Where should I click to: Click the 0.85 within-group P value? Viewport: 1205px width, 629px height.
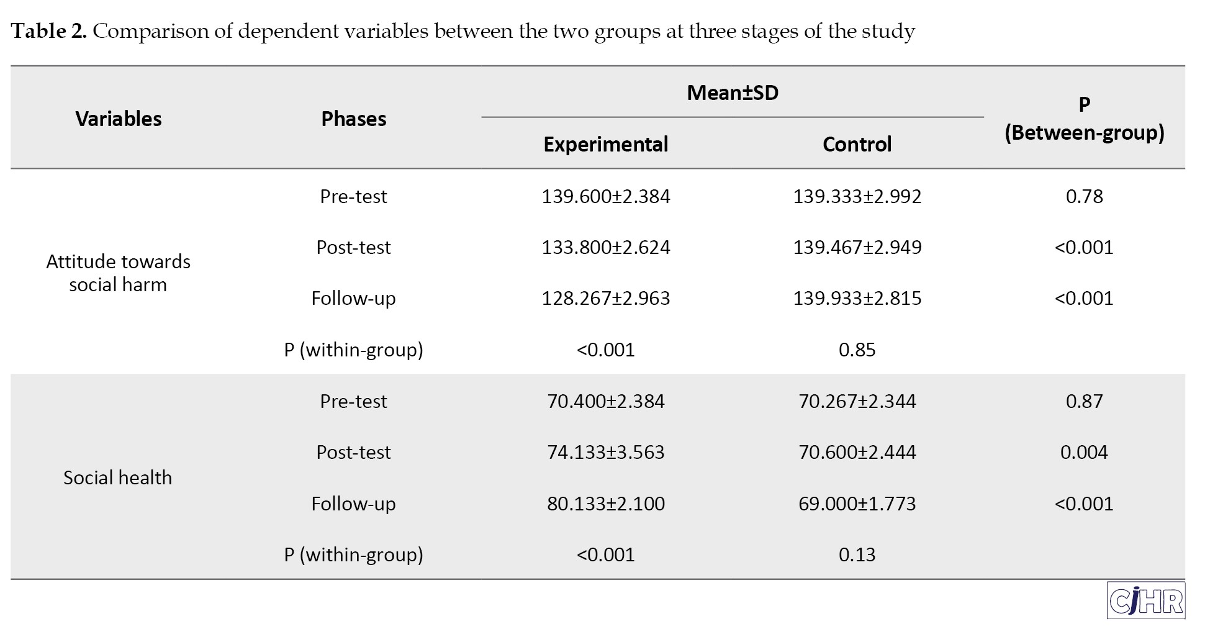click(857, 350)
